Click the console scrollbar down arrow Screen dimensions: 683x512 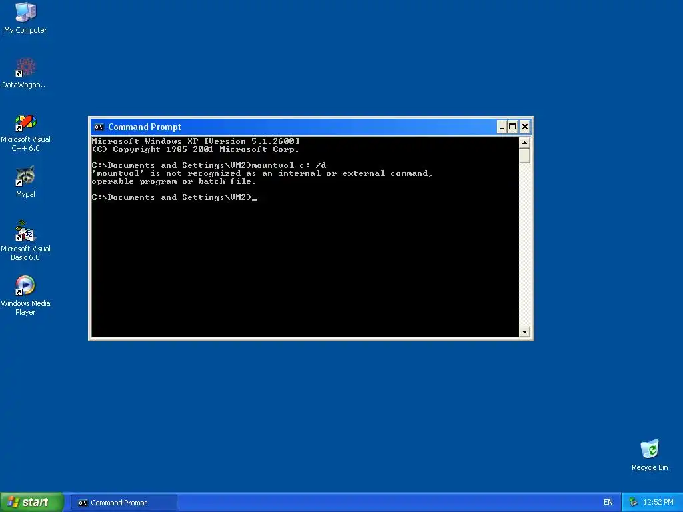tap(524, 332)
